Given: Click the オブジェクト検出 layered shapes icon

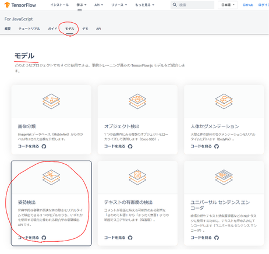Looking at the screenshot, I should click(x=137, y=101).
